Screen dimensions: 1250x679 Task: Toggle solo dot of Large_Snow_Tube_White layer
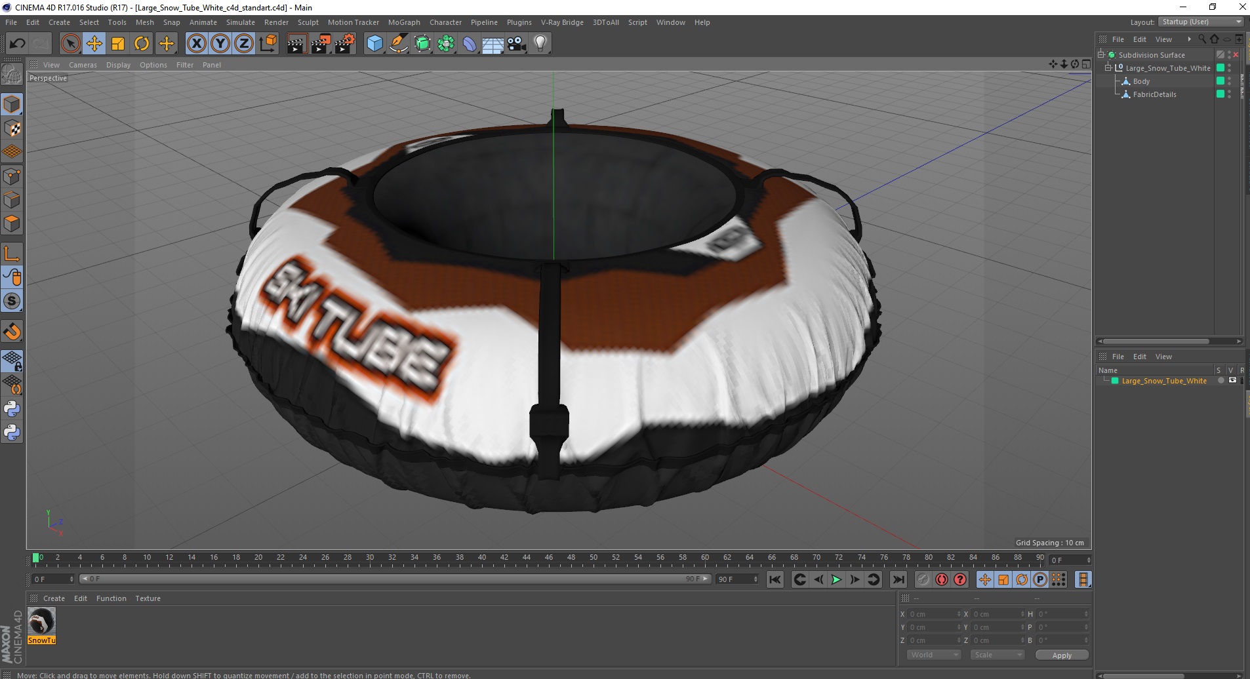1220,380
